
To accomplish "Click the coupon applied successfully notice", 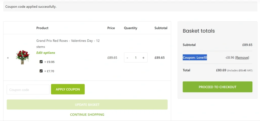I will [x=31, y=7].
